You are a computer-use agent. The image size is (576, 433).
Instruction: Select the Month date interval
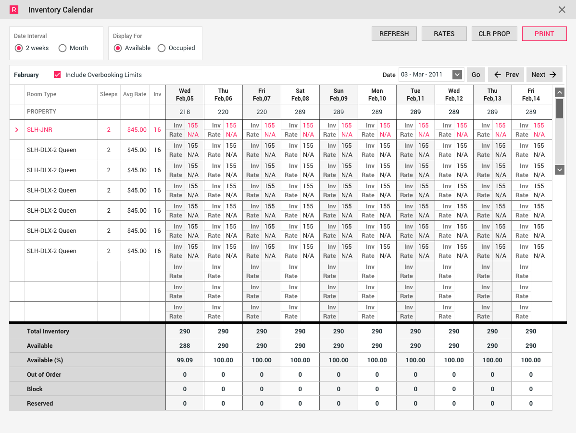click(63, 48)
